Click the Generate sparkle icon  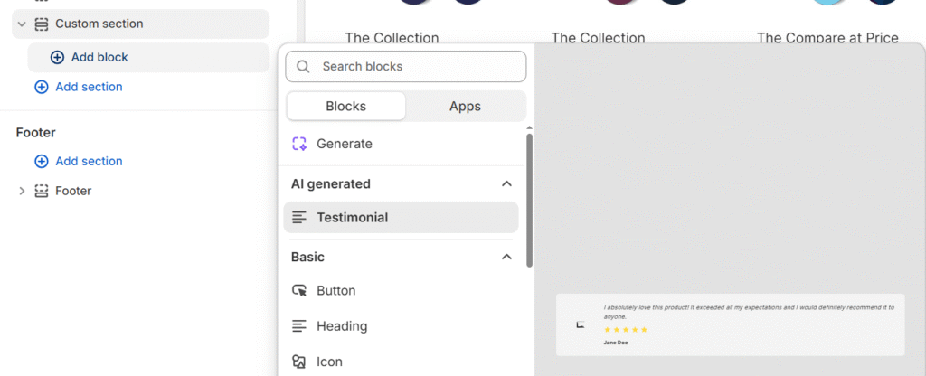299,144
